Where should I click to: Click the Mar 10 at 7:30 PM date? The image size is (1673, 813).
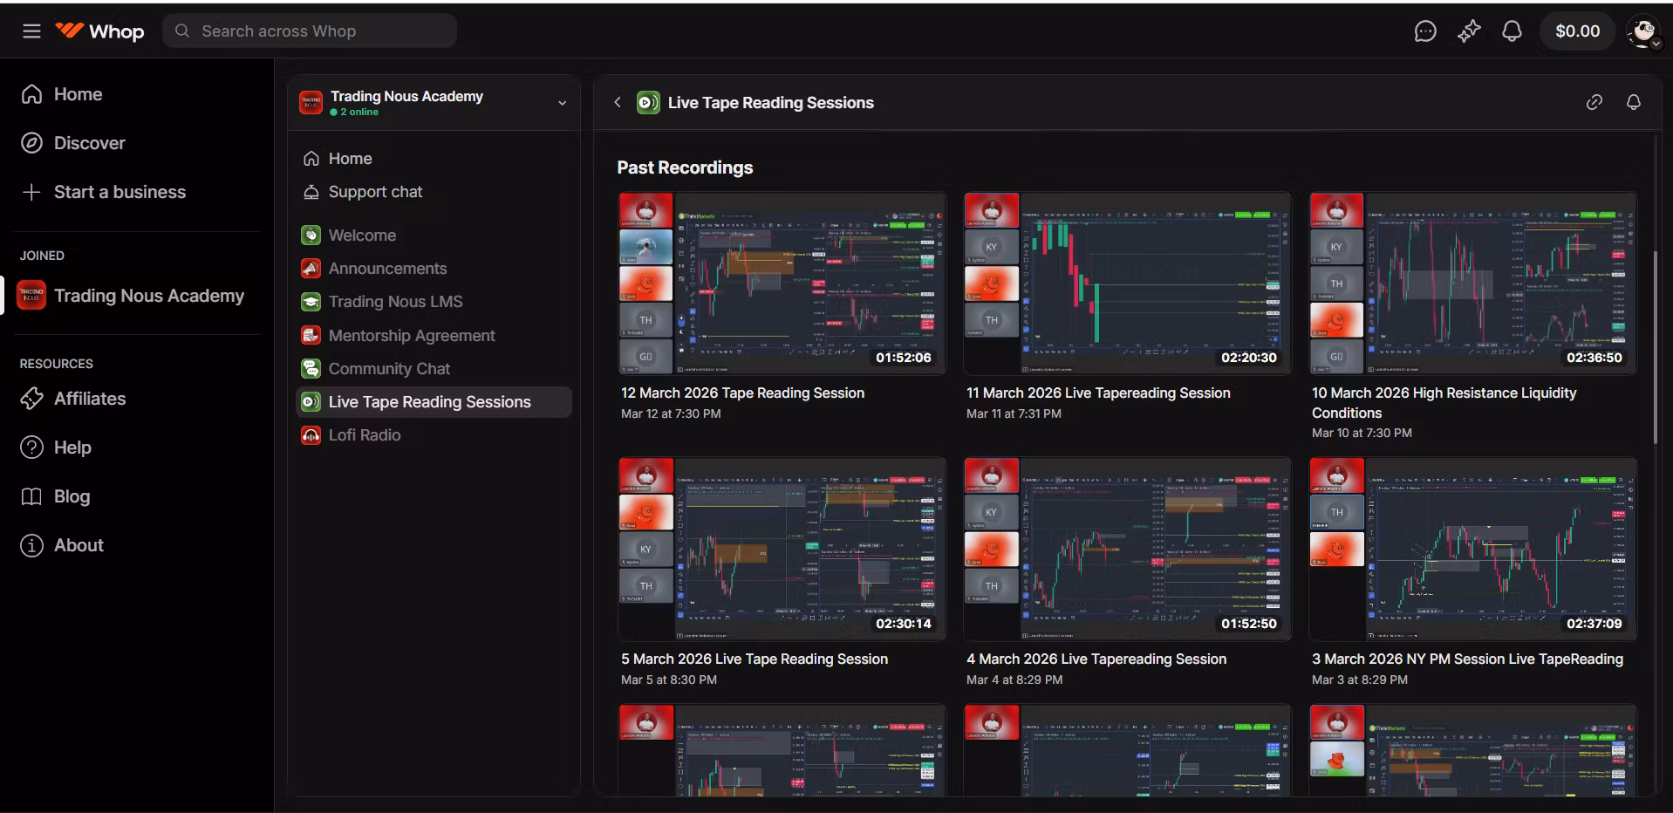coord(1362,434)
